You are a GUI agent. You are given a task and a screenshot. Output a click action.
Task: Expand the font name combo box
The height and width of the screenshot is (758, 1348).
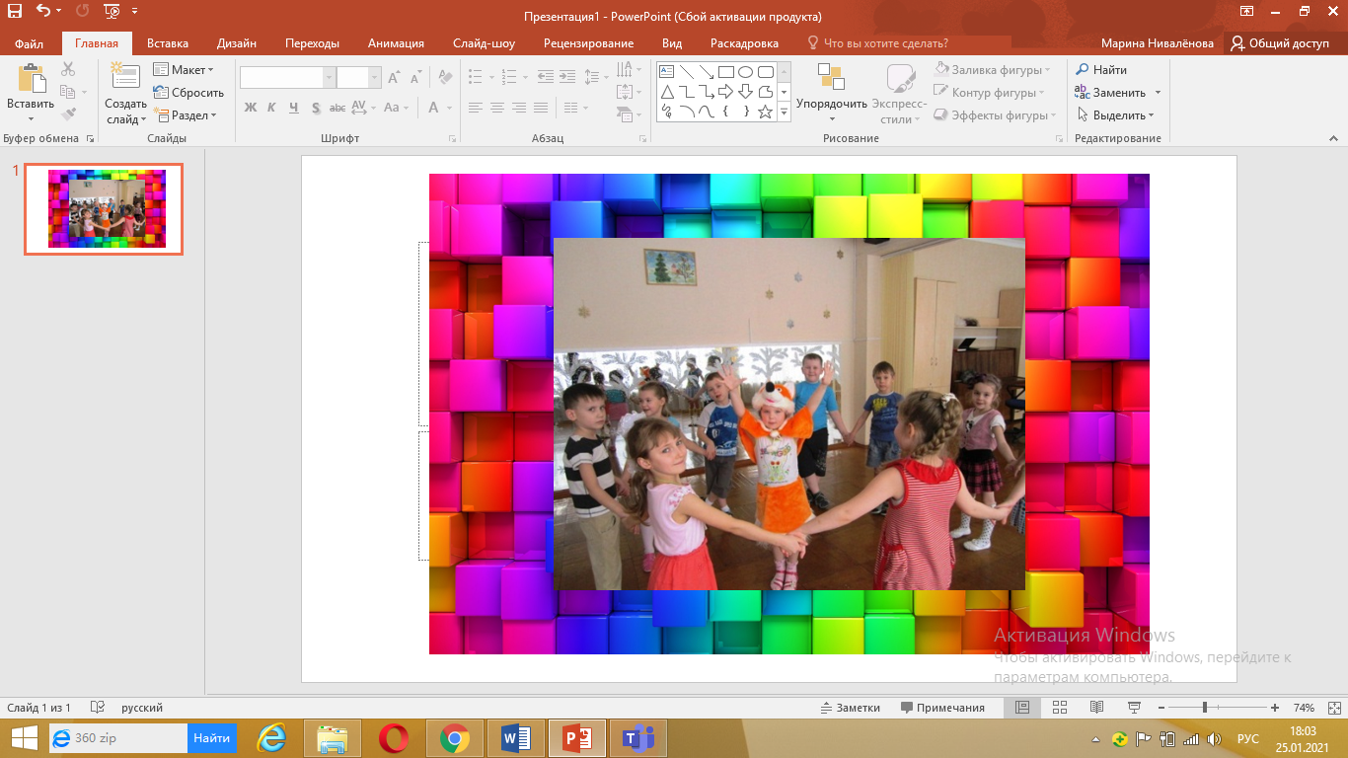click(x=330, y=77)
